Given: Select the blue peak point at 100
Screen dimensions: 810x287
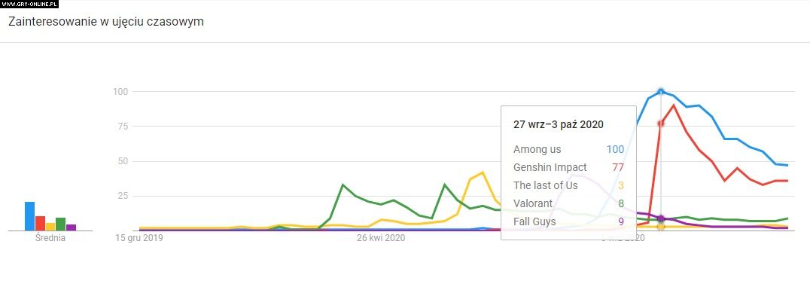Looking at the screenshot, I should click(x=661, y=92).
